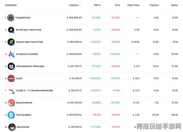Select CLONE X 7d change -9.76%
The height and width of the screenshot is (132, 183).
click(116, 91)
